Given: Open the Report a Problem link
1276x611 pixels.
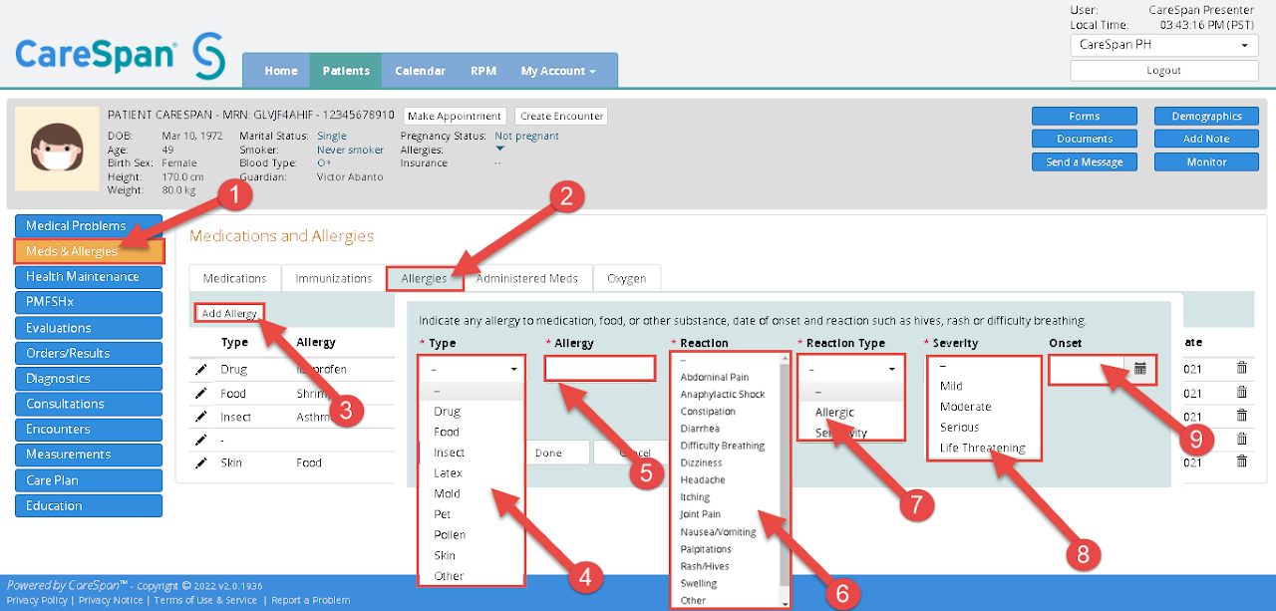Looking at the screenshot, I should [x=311, y=600].
